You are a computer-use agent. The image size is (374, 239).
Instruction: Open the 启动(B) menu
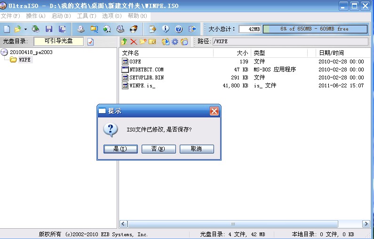tap(61, 16)
